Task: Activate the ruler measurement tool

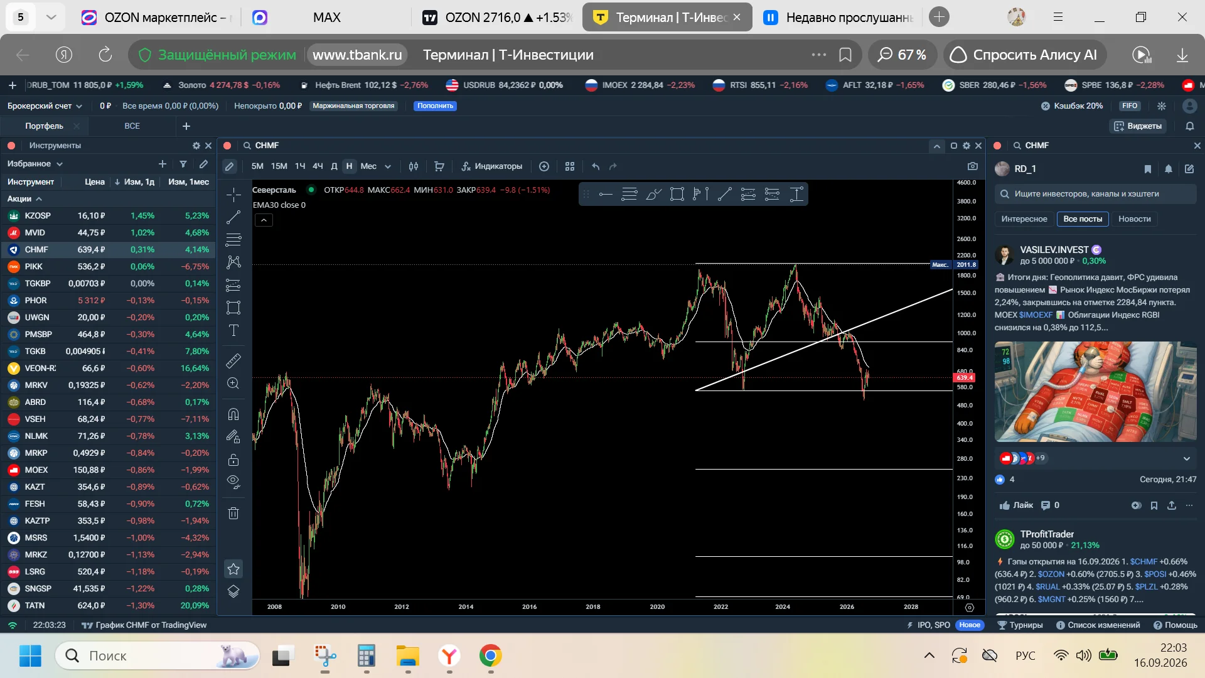Action: point(233,361)
